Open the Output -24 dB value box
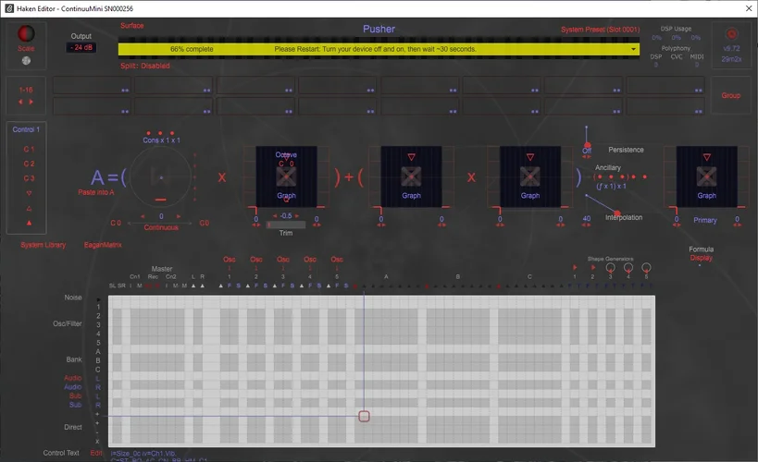This screenshot has height=462, width=758. (x=81, y=47)
